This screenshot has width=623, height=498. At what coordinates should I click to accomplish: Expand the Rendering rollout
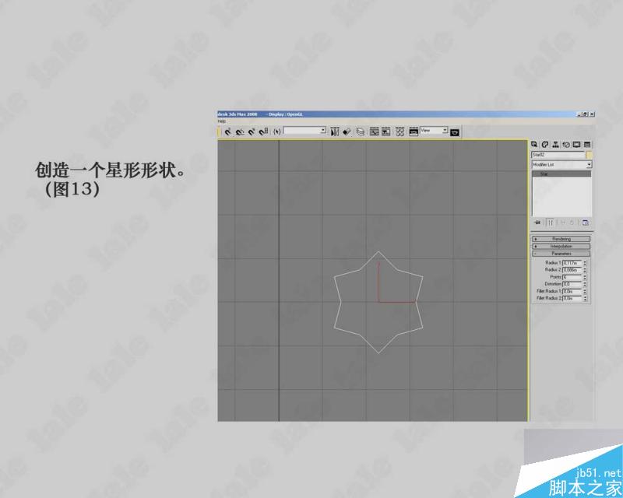pos(561,238)
